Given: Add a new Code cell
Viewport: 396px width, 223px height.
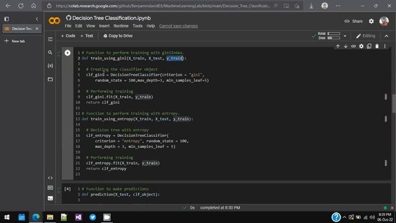Looking at the screenshot, I should (x=68, y=36).
